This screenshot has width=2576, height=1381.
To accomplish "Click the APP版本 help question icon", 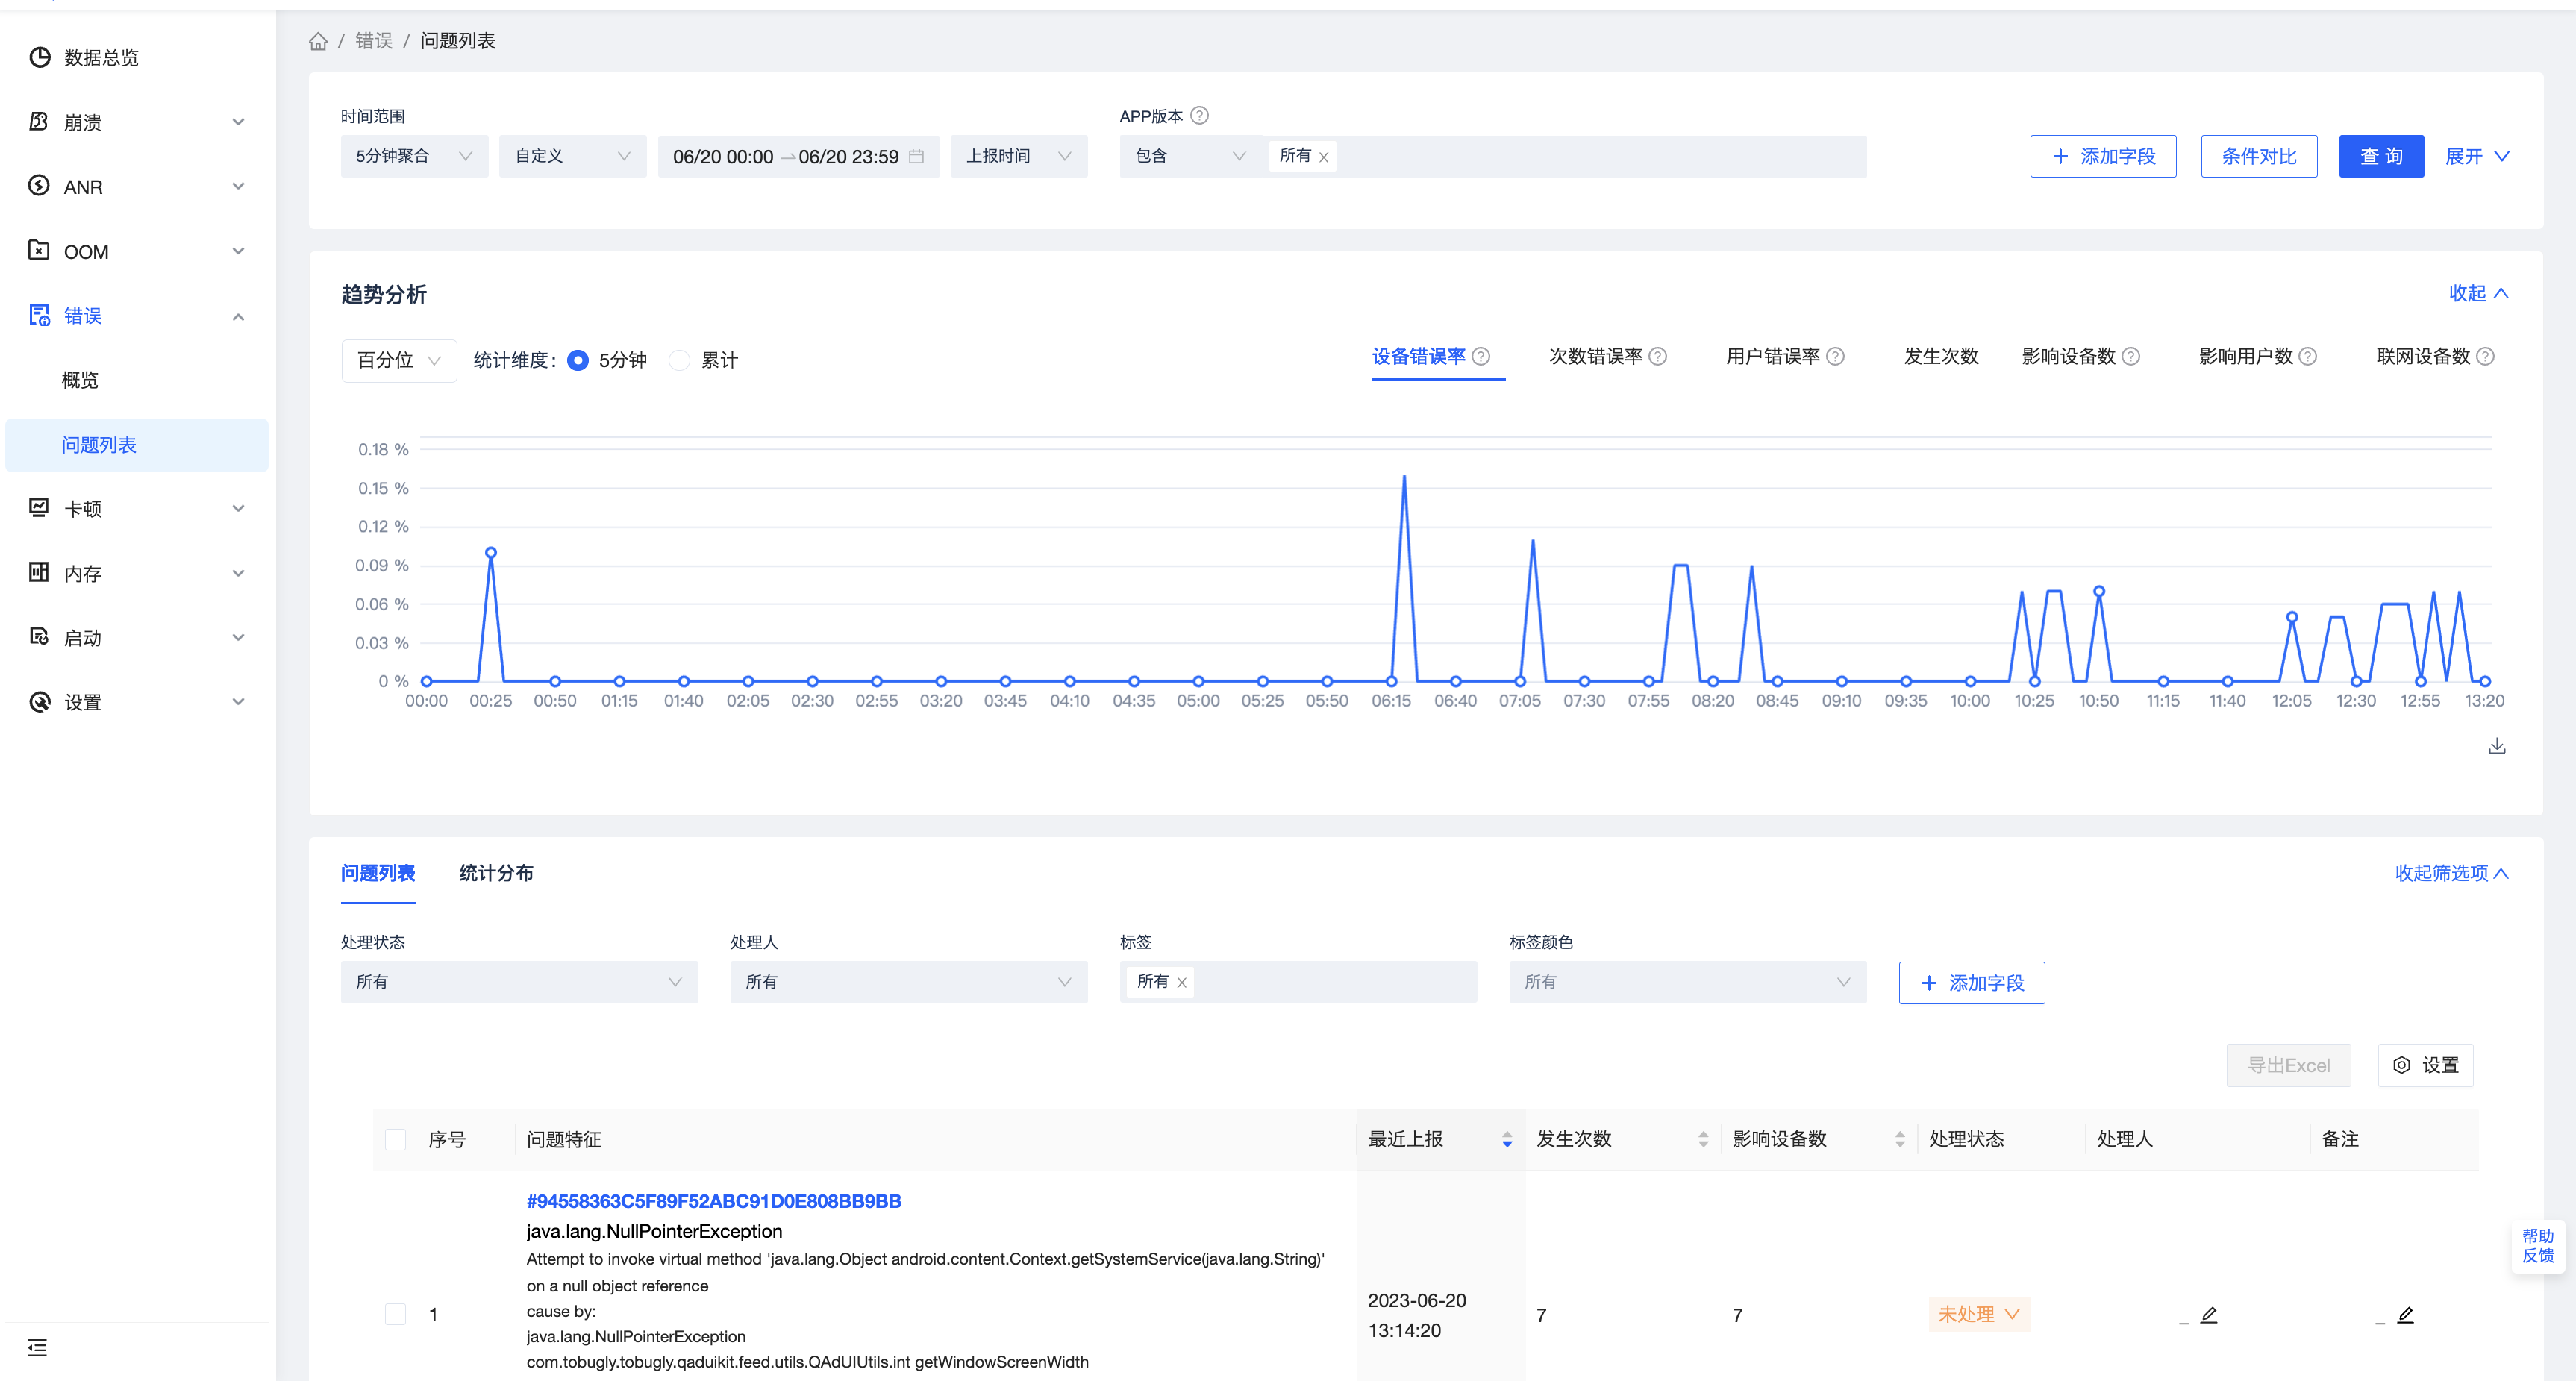I will [x=1200, y=115].
